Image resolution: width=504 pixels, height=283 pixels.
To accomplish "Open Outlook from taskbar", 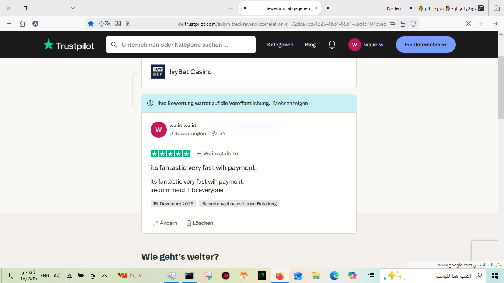I will (x=298, y=276).
